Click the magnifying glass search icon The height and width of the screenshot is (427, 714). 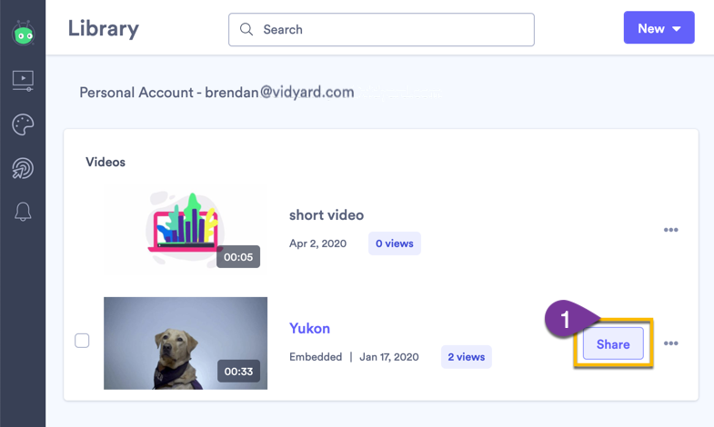pyautogui.click(x=246, y=29)
